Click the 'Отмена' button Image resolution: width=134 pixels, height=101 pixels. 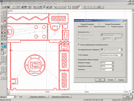click(110, 80)
